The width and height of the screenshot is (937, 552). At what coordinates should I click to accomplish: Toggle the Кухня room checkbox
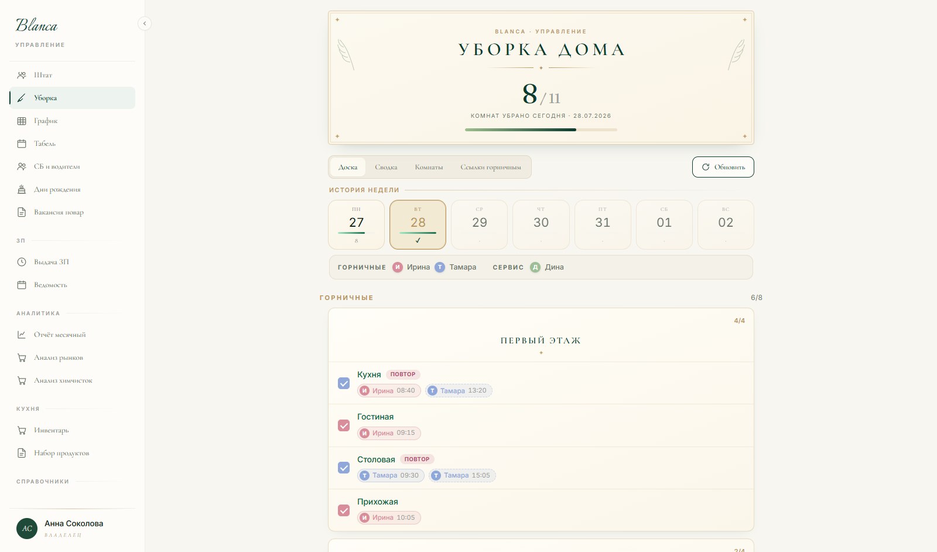(x=344, y=383)
